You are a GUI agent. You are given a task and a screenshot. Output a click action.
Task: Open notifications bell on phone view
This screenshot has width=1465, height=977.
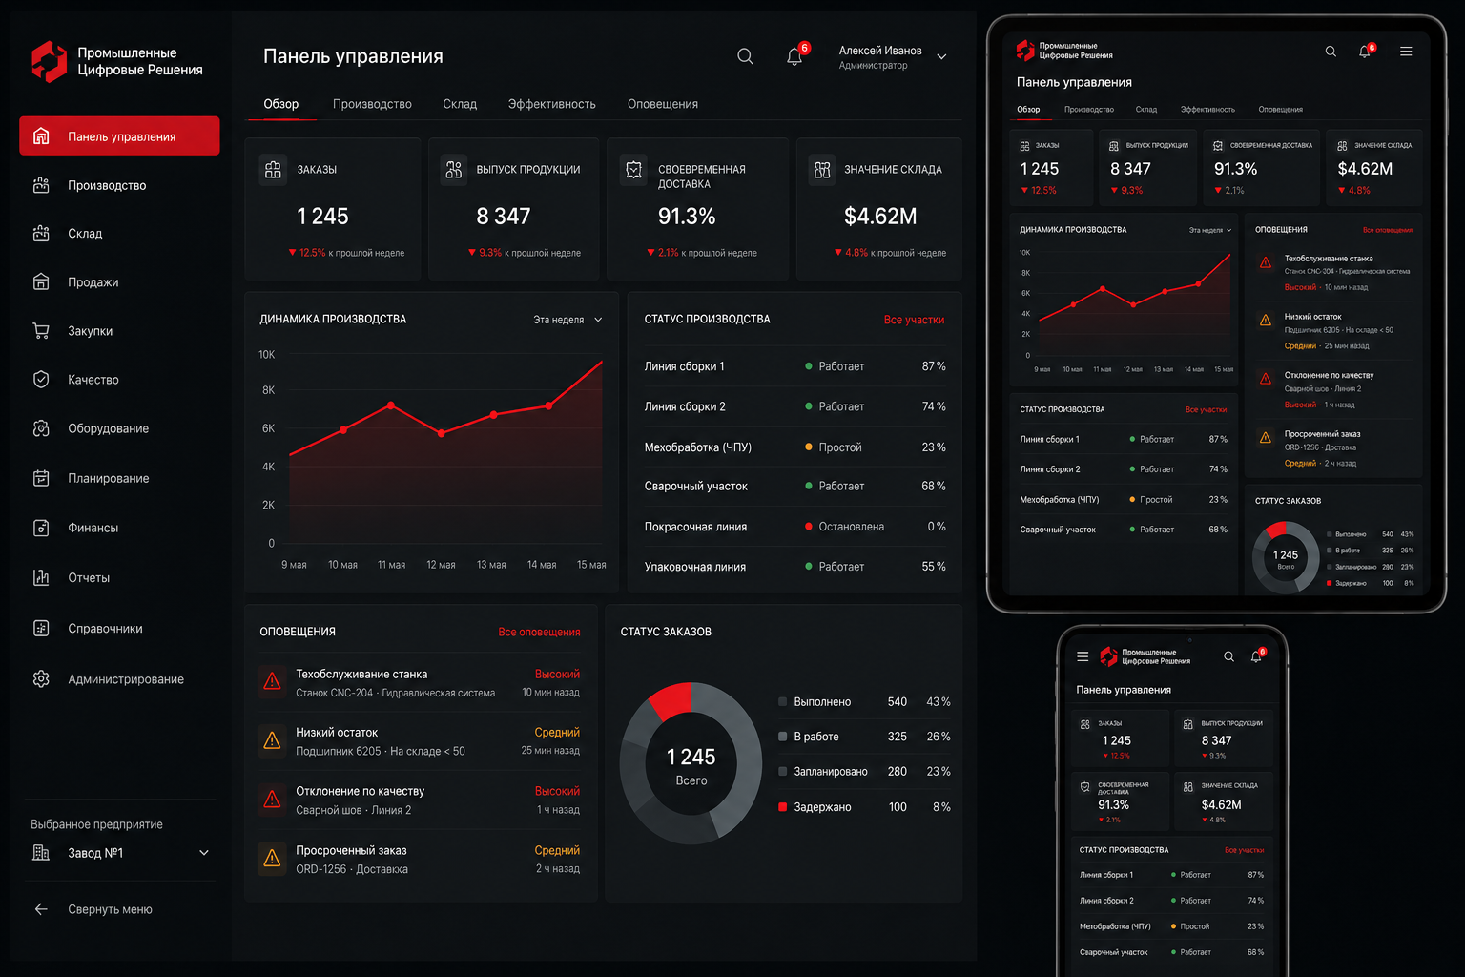point(1257,656)
